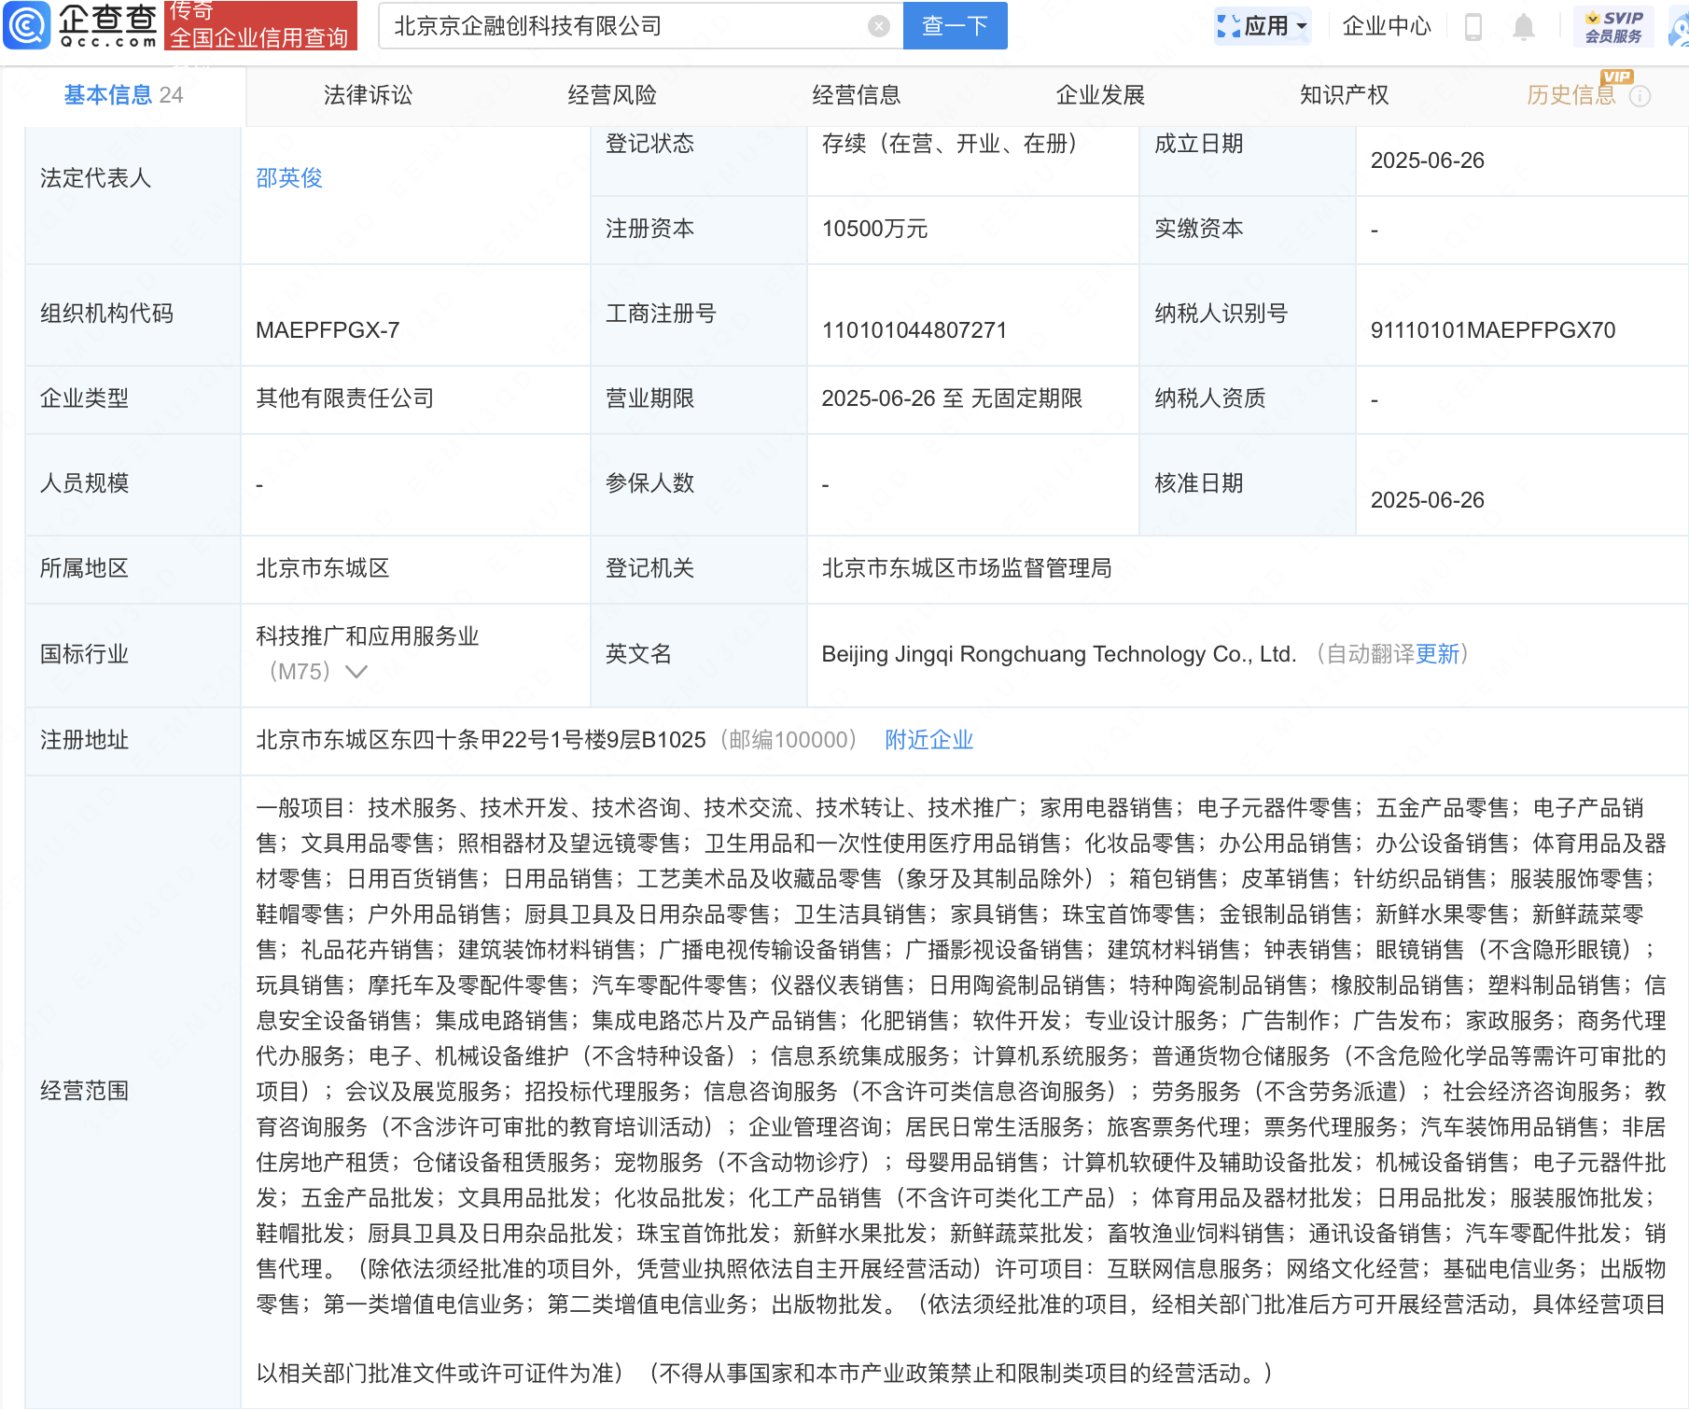
Task: Open the 知识产权 tab
Action: click(1344, 95)
